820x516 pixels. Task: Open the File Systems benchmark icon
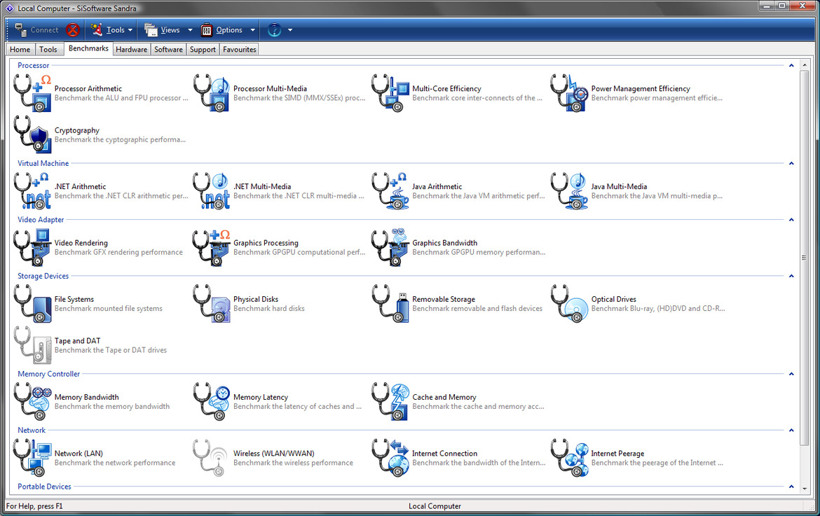pyautogui.click(x=32, y=303)
